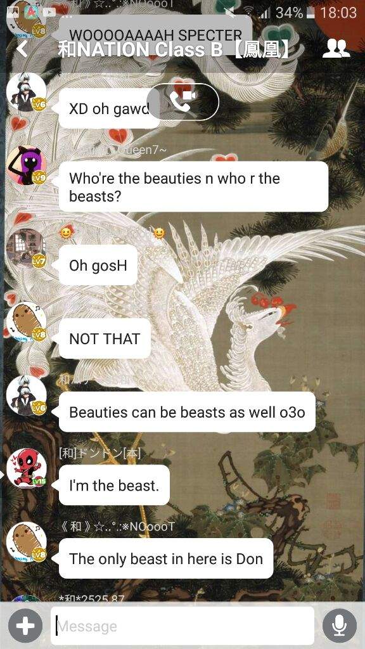Tap the back arrow in the chat header
The width and height of the screenshot is (365, 649).
coord(22,49)
